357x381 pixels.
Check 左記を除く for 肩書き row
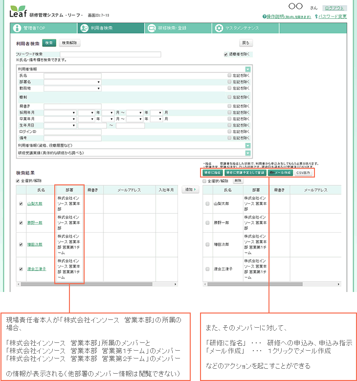pyautogui.click(x=229, y=106)
